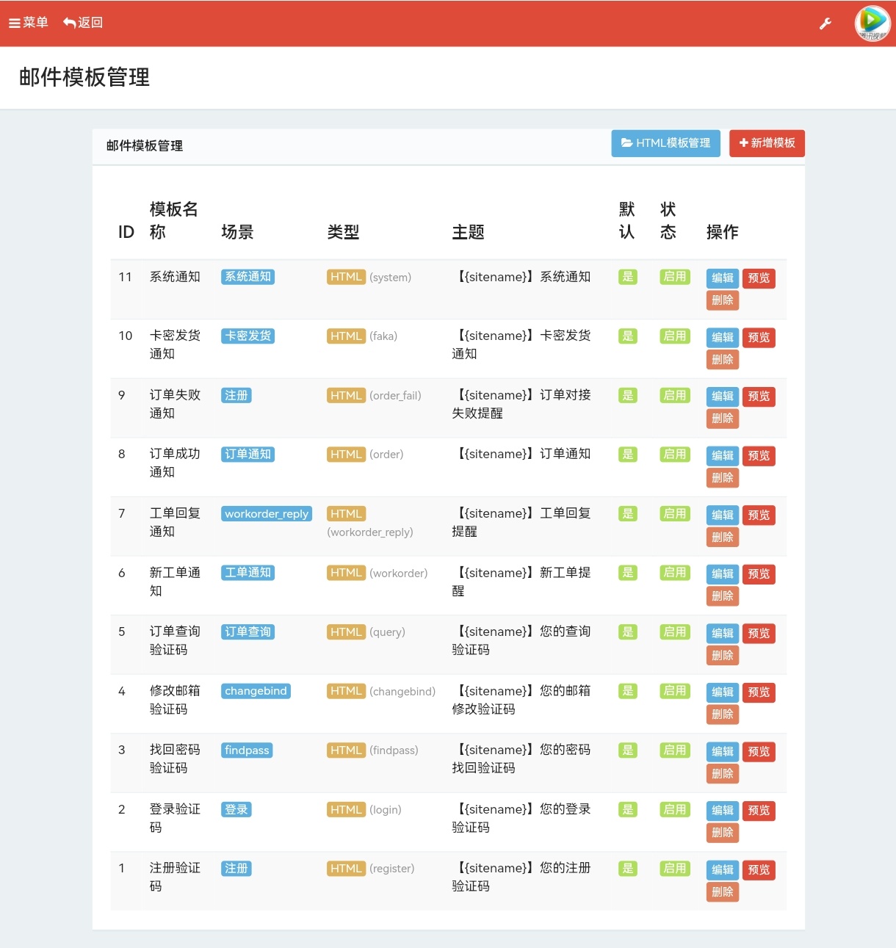Click the 场景 column header
The height and width of the screenshot is (948, 896).
click(x=237, y=232)
